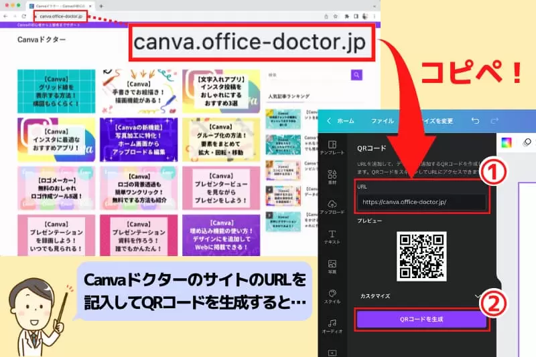Image resolution: width=536 pixels, height=357 pixels.
Task: Close the Canvaドクター browser tab
Action: pos(90,6)
